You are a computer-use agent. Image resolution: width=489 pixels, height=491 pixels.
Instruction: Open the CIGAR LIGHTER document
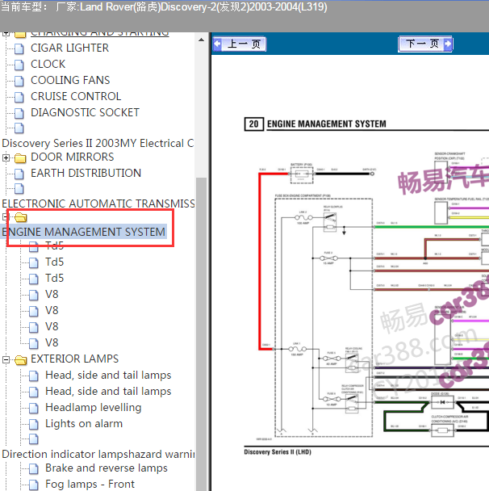(x=69, y=48)
